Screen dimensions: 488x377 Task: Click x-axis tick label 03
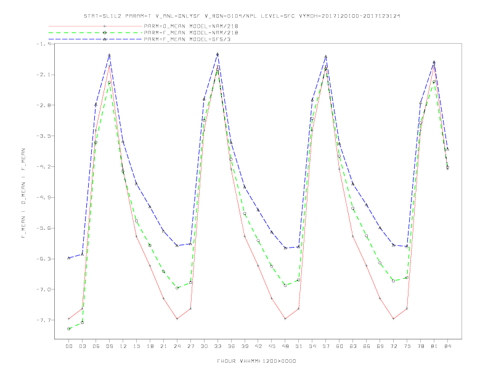pos(82,346)
